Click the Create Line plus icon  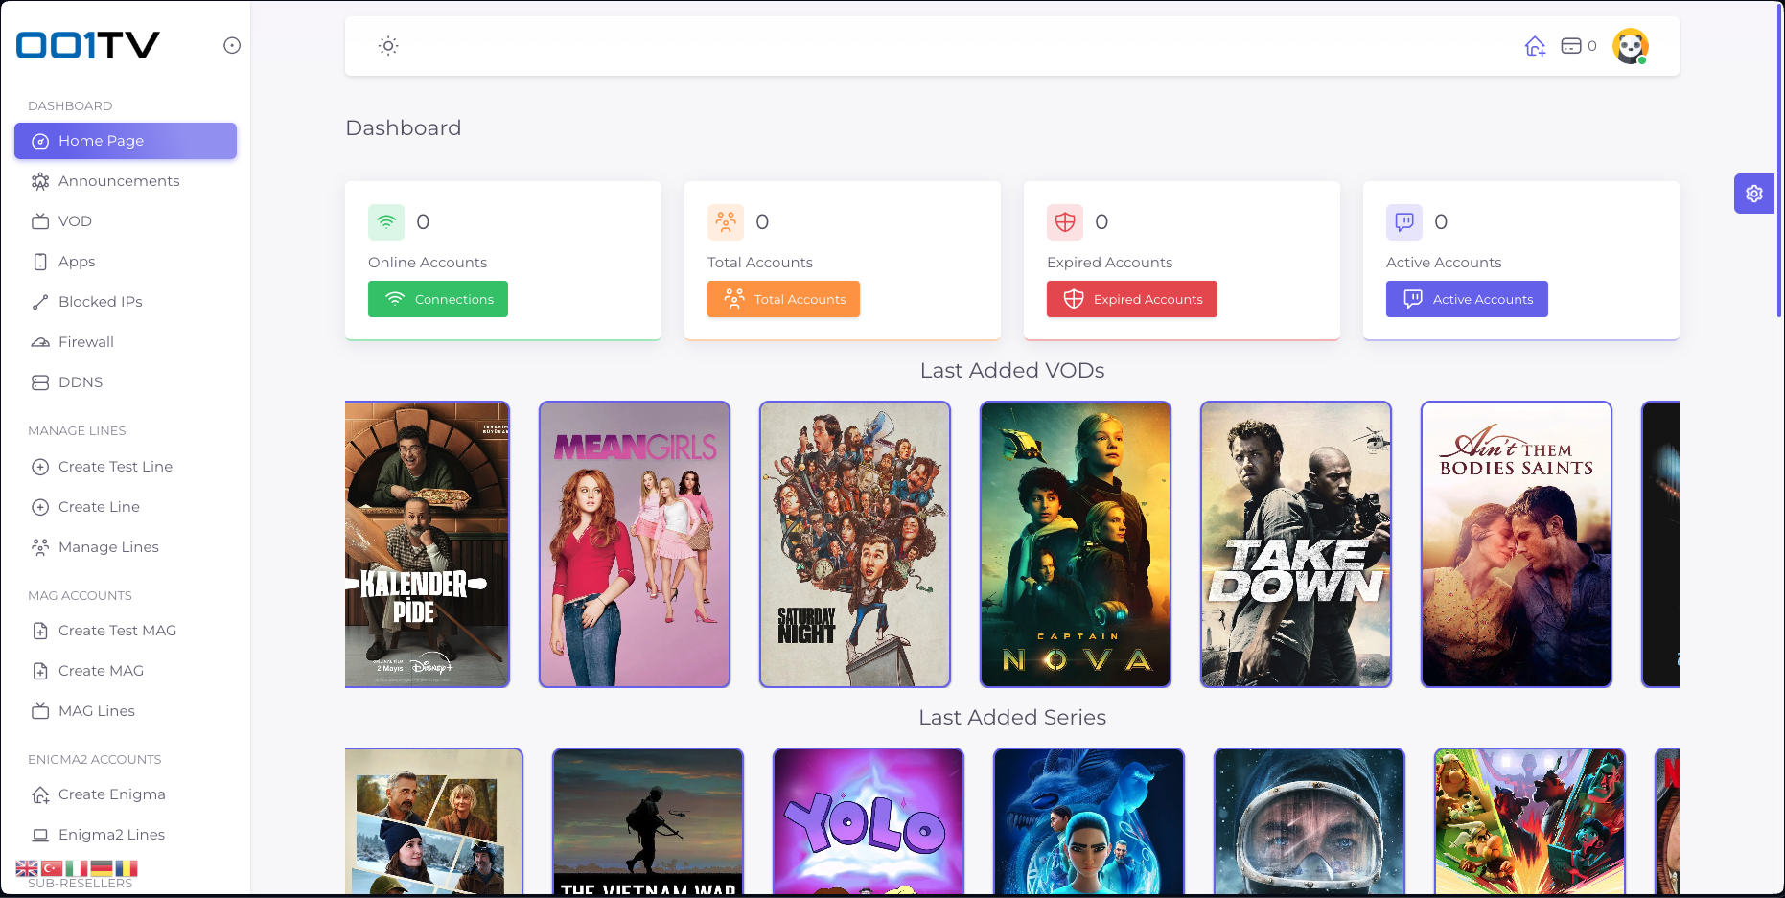(40, 507)
